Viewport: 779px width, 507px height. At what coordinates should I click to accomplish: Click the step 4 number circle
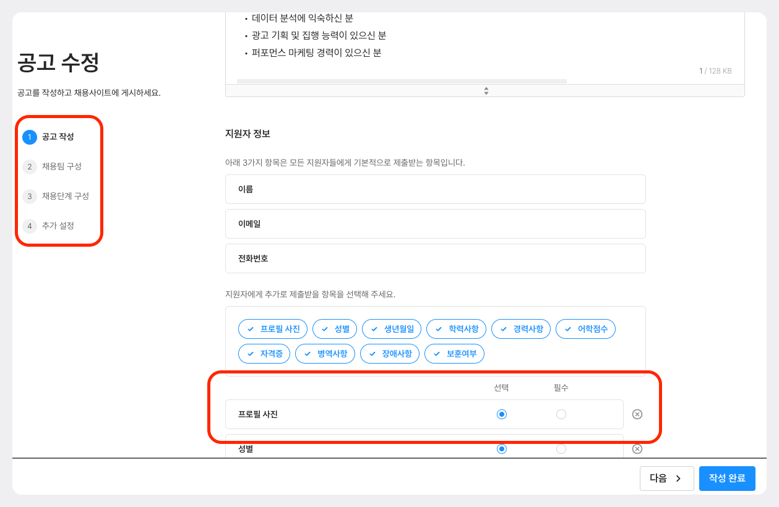point(30,226)
